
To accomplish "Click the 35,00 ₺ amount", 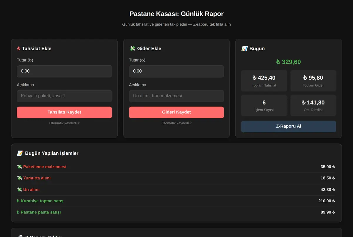I will tap(328, 167).
